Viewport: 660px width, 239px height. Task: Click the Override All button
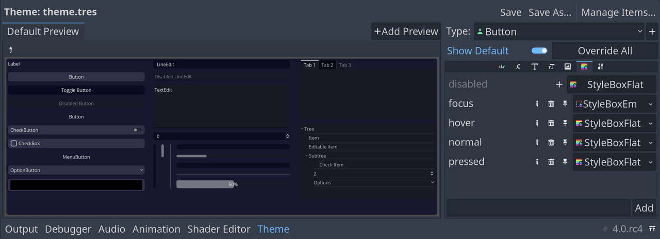(x=605, y=51)
